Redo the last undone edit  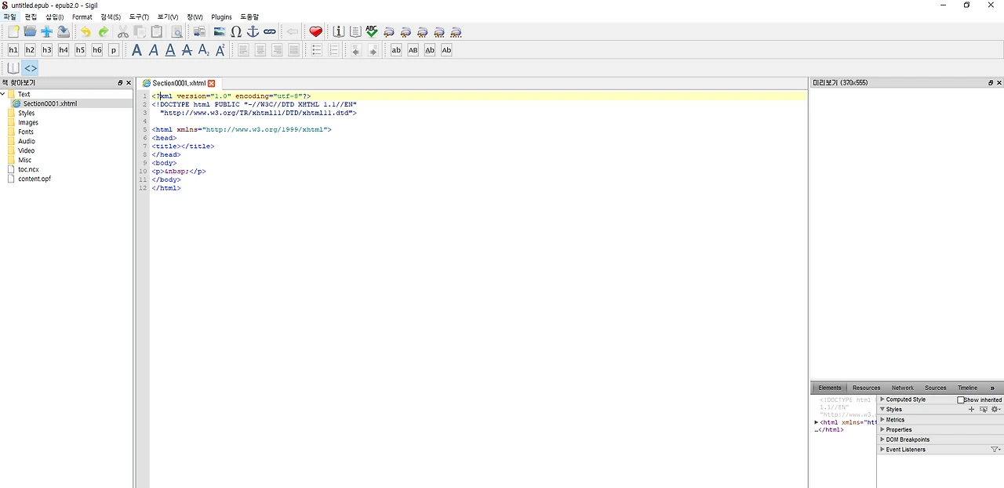[x=103, y=31]
